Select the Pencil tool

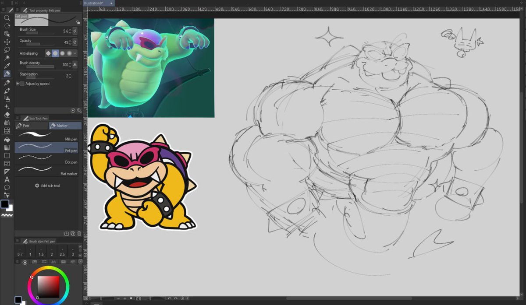7,82
